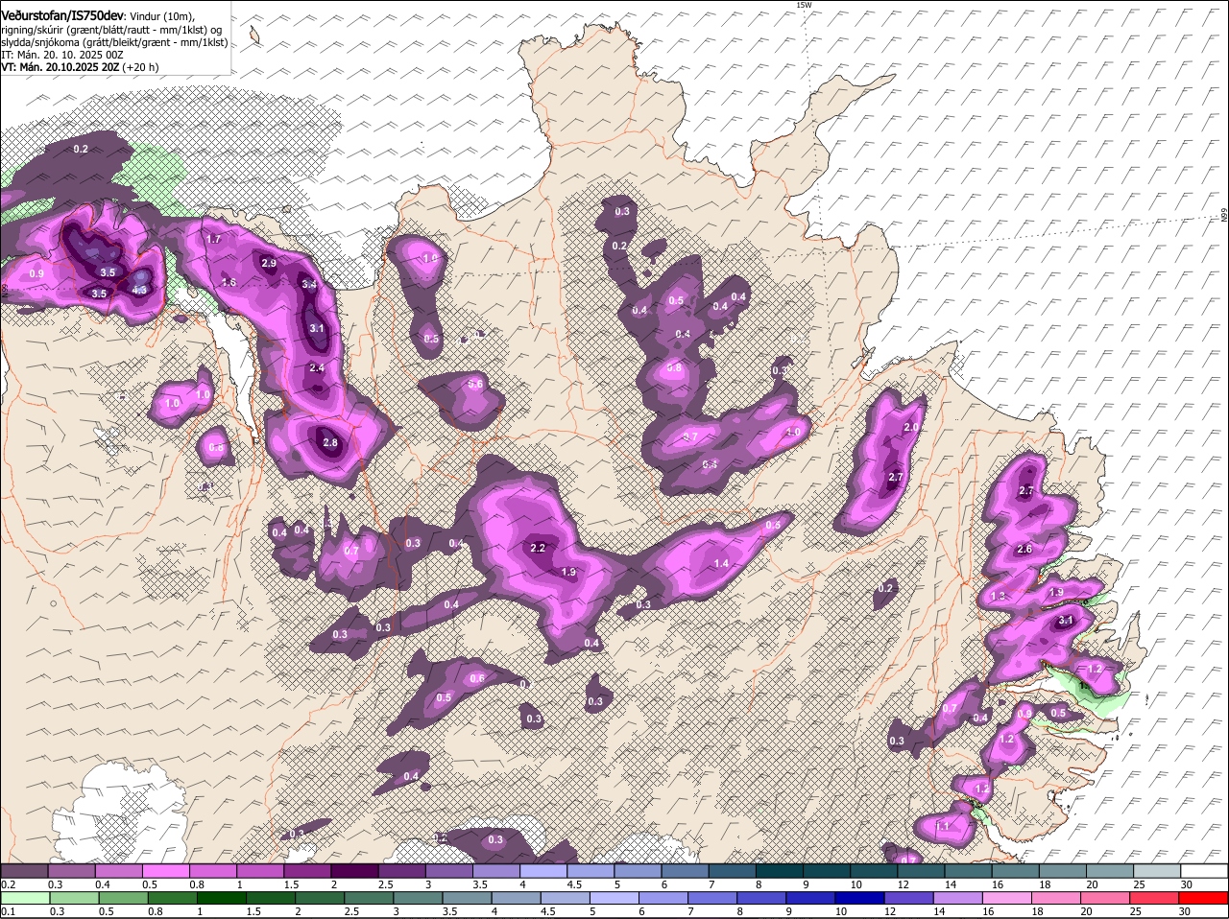Click the Veðurstofan/IS750dev title text
The width and height of the screenshot is (1229, 919).
point(61,15)
